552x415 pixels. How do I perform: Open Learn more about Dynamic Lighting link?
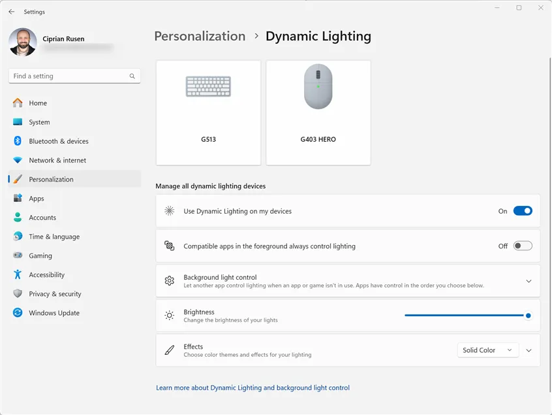click(253, 388)
